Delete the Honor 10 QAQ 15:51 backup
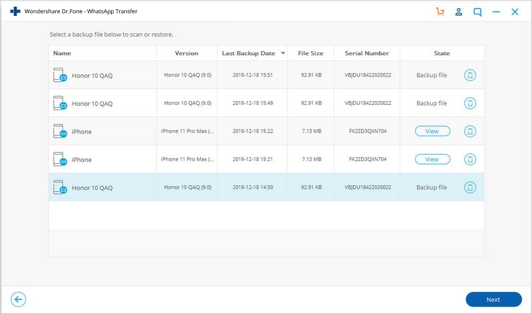The width and height of the screenshot is (532, 314). click(470, 75)
